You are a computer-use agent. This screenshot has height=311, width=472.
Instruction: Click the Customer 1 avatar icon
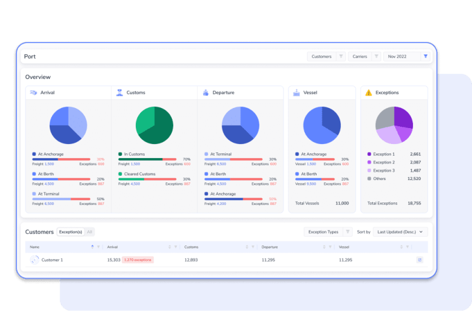pos(35,260)
